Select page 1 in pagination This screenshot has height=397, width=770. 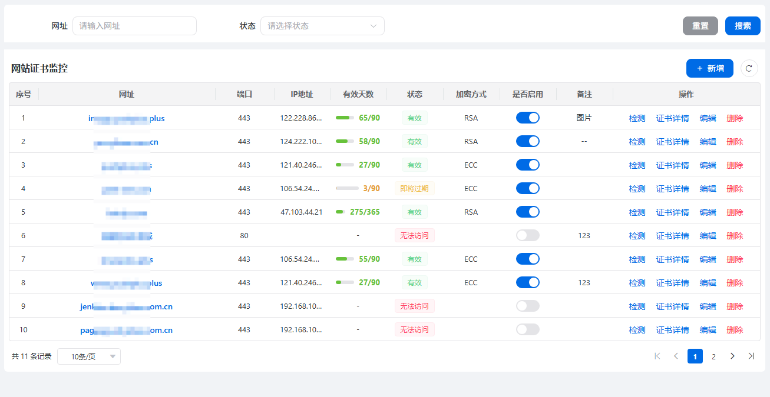pyautogui.click(x=695, y=356)
